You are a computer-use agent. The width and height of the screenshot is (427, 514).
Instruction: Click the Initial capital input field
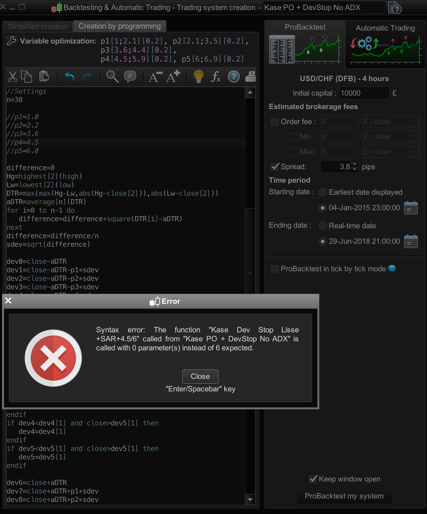[x=364, y=93]
